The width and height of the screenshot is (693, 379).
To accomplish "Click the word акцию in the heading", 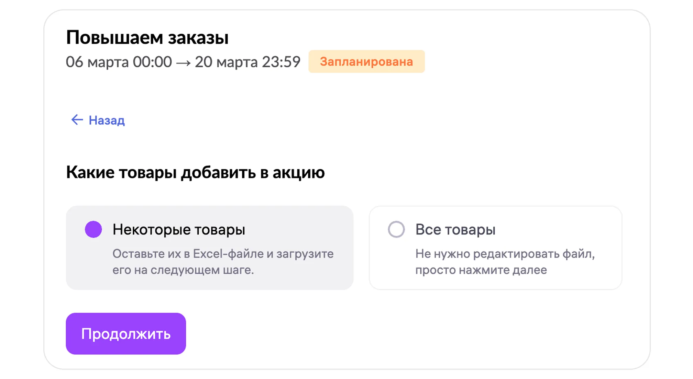I will (298, 173).
